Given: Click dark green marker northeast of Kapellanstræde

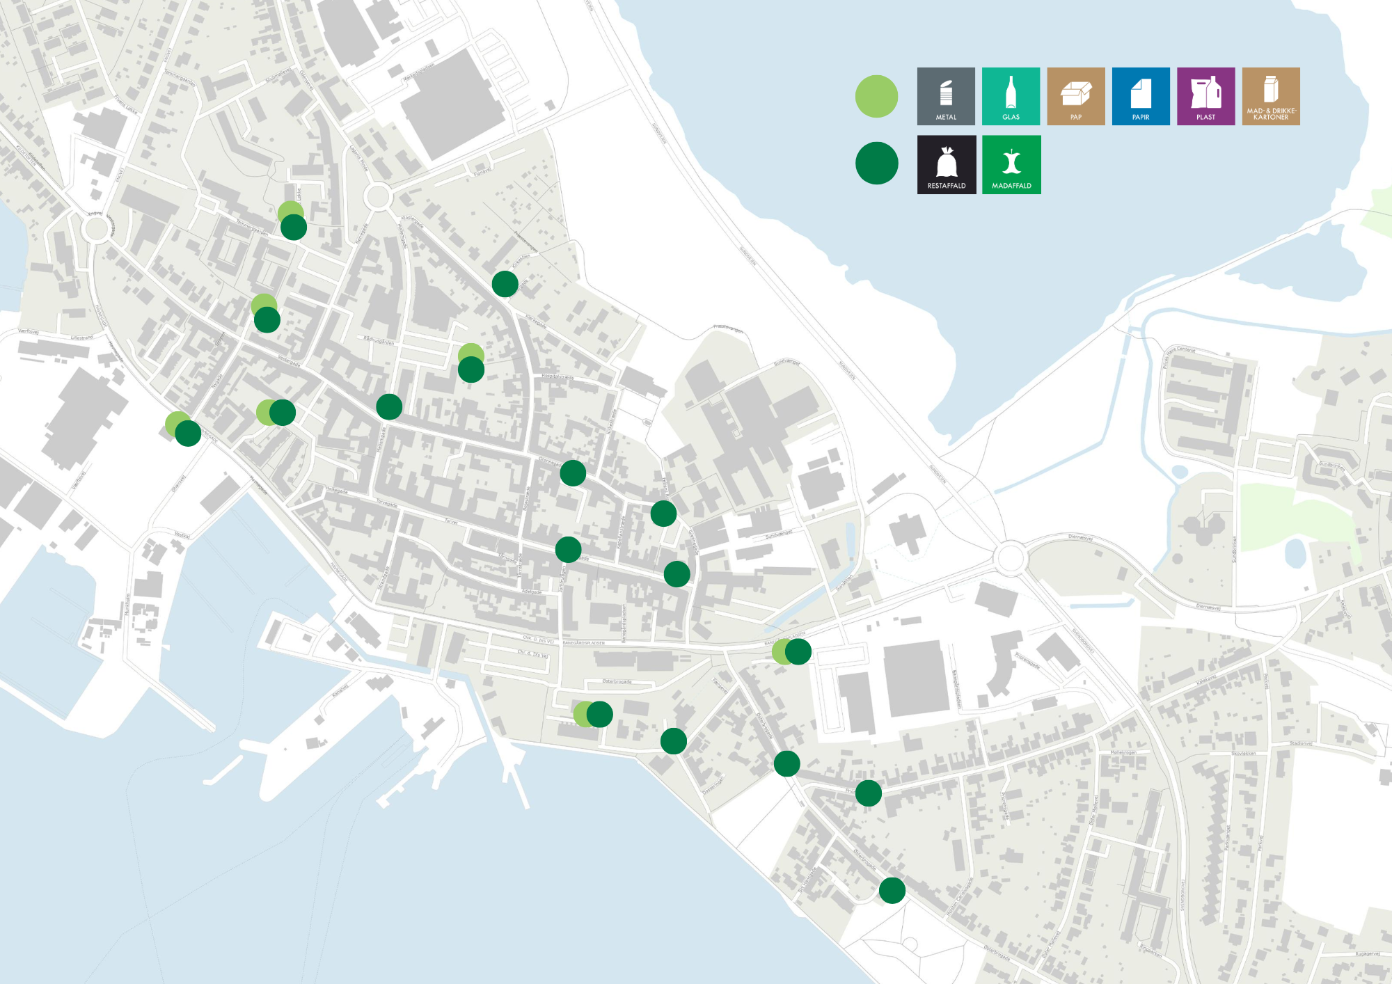Looking at the screenshot, I should [x=663, y=514].
